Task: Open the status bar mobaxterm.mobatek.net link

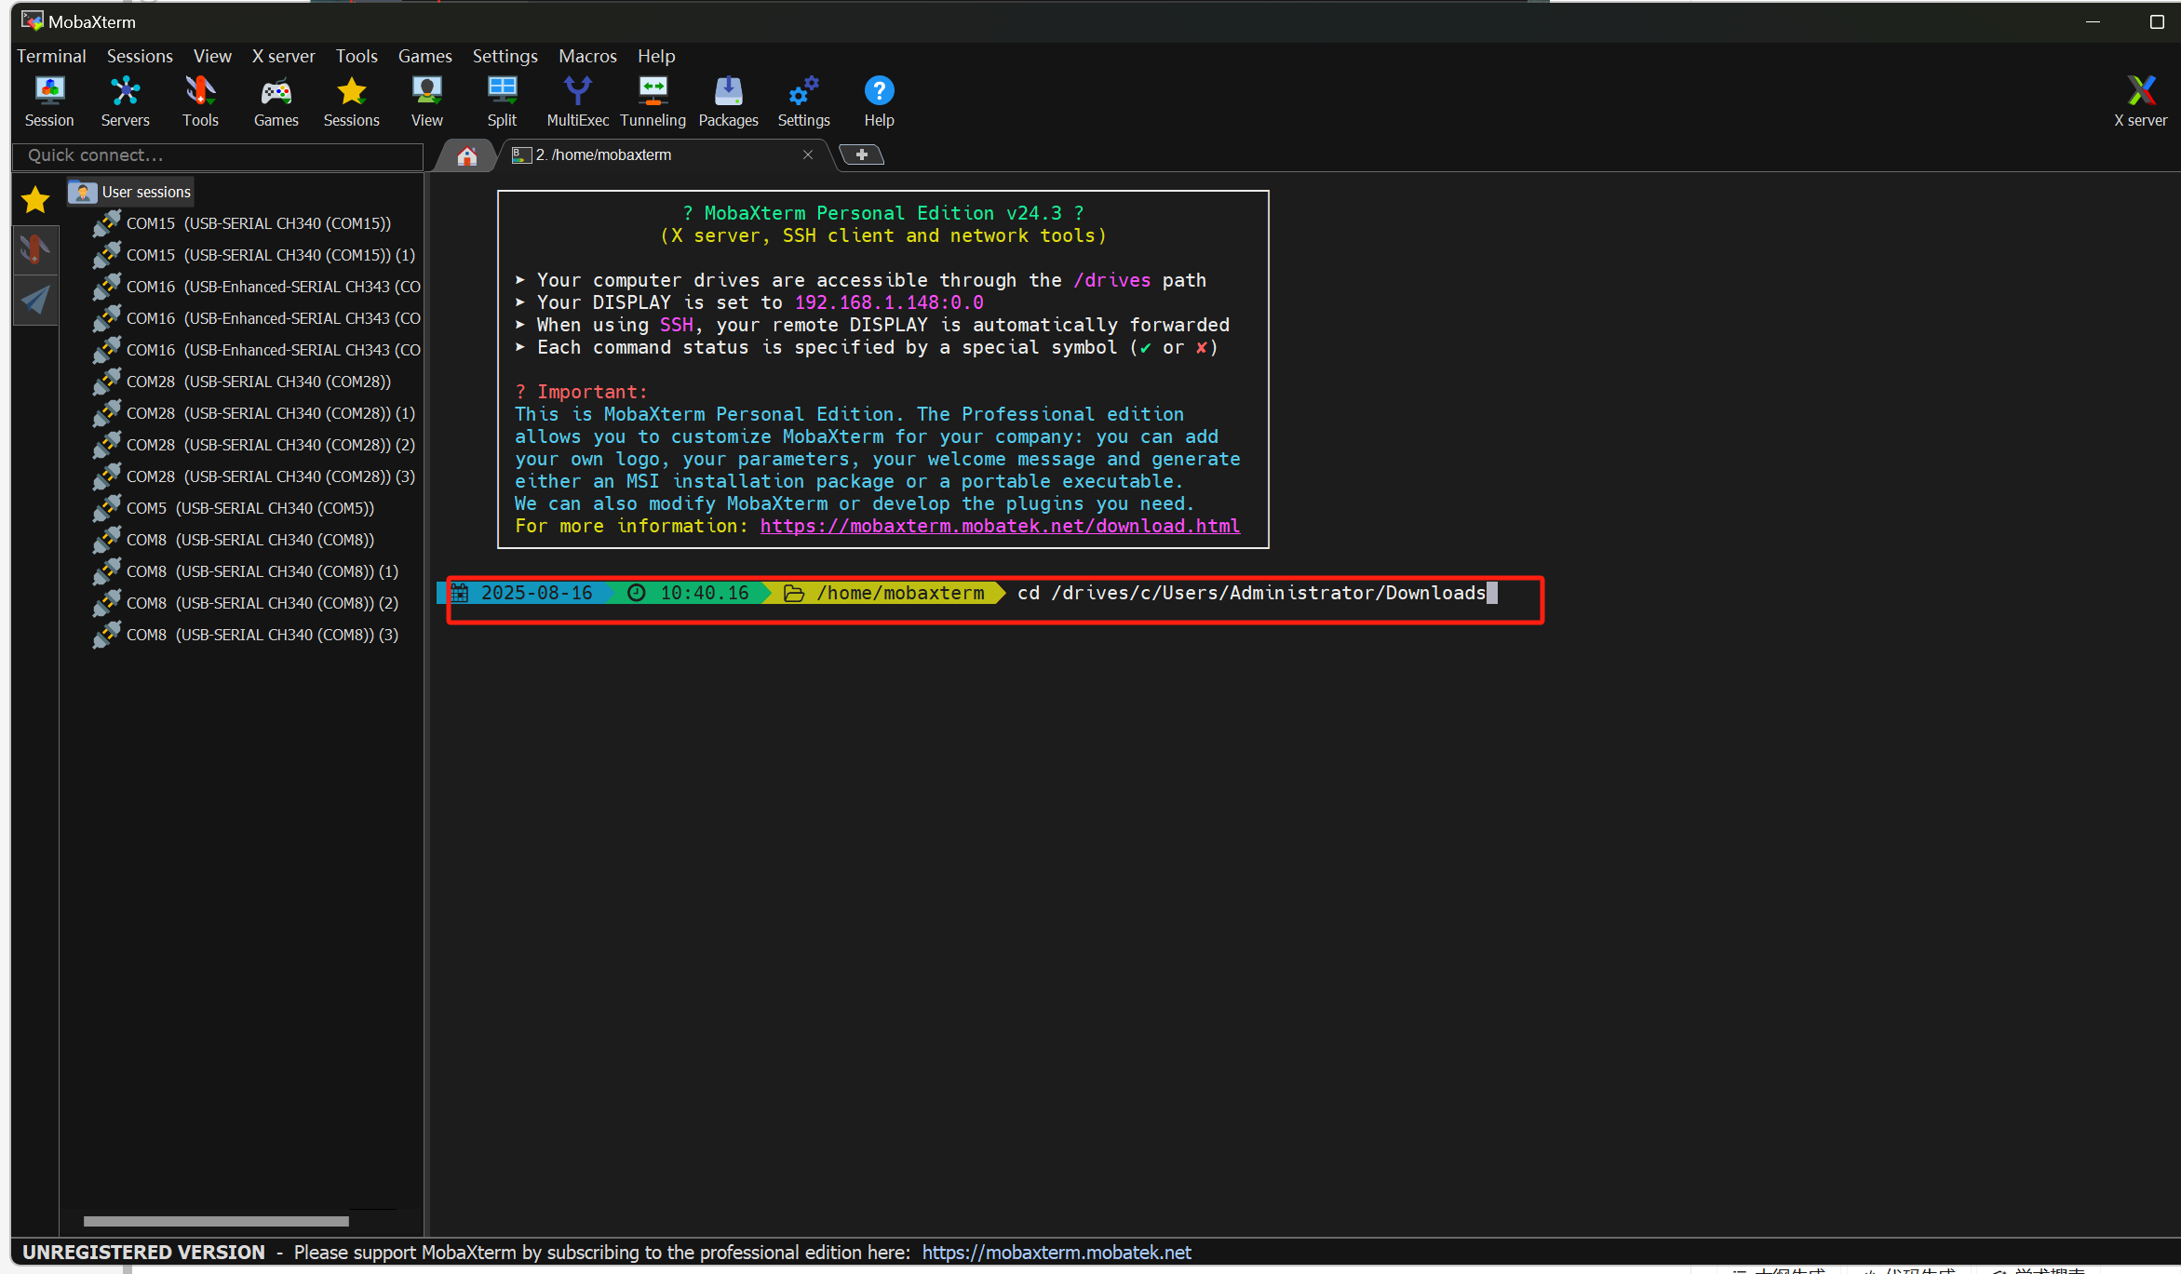Action: tap(1057, 1253)
